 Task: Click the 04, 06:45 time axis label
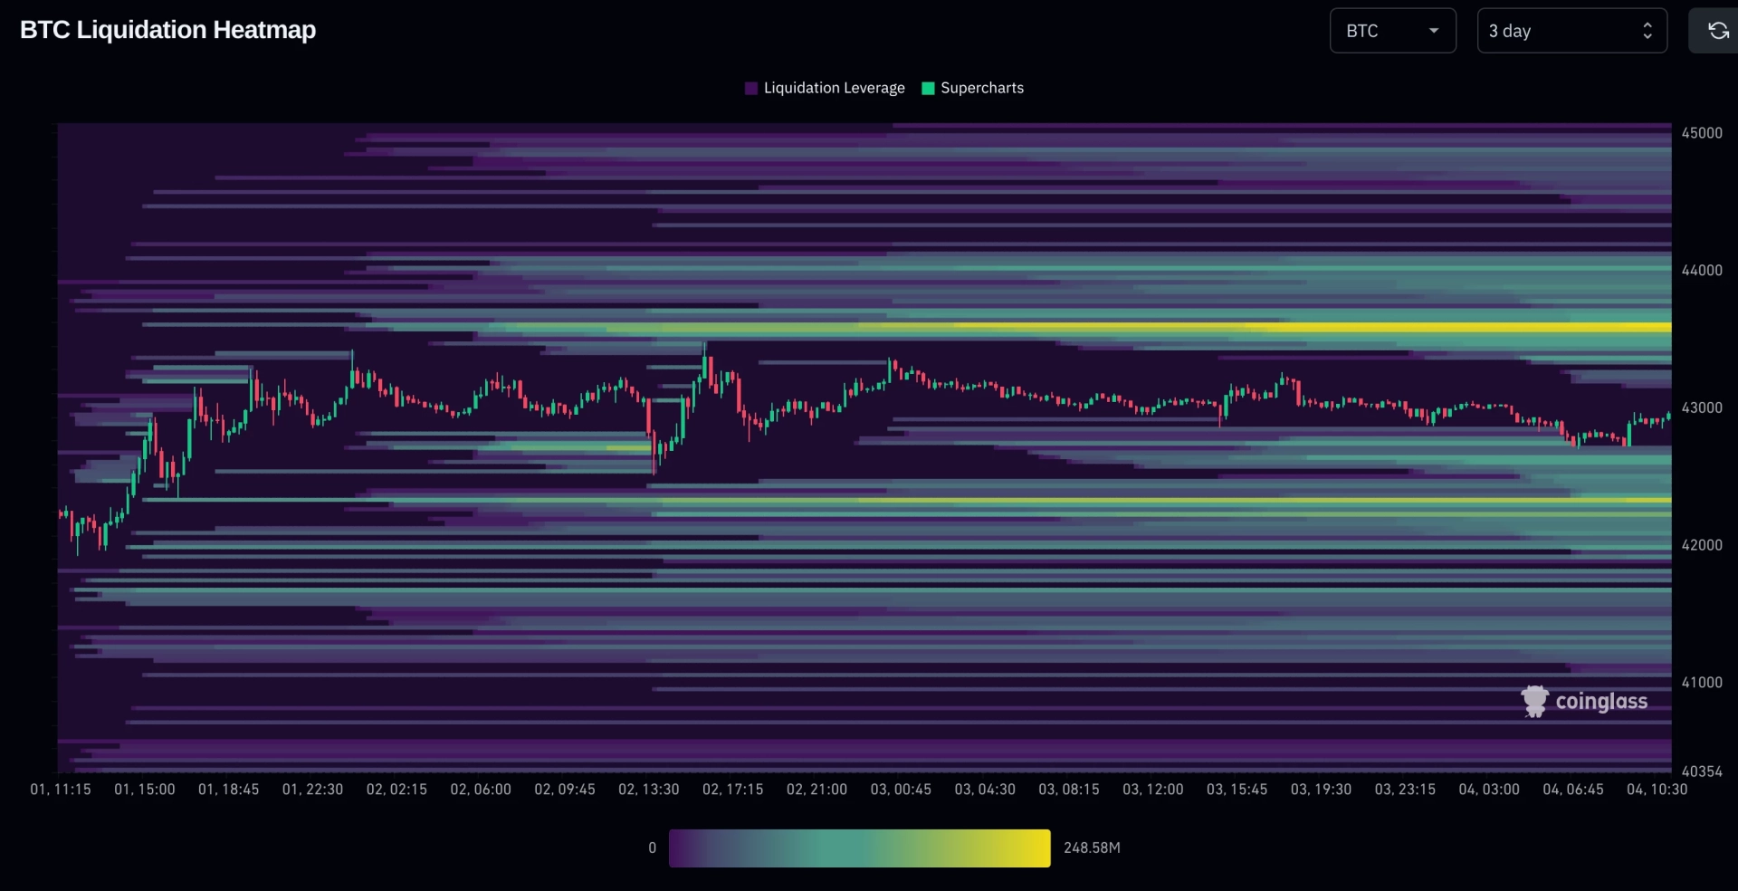[x=1573, y=790]
